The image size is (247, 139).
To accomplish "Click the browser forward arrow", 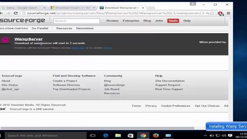I will (8, 13).
